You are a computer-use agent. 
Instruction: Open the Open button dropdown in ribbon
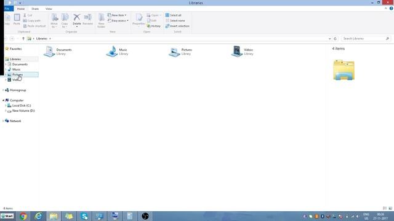click(x=160, y=15)
